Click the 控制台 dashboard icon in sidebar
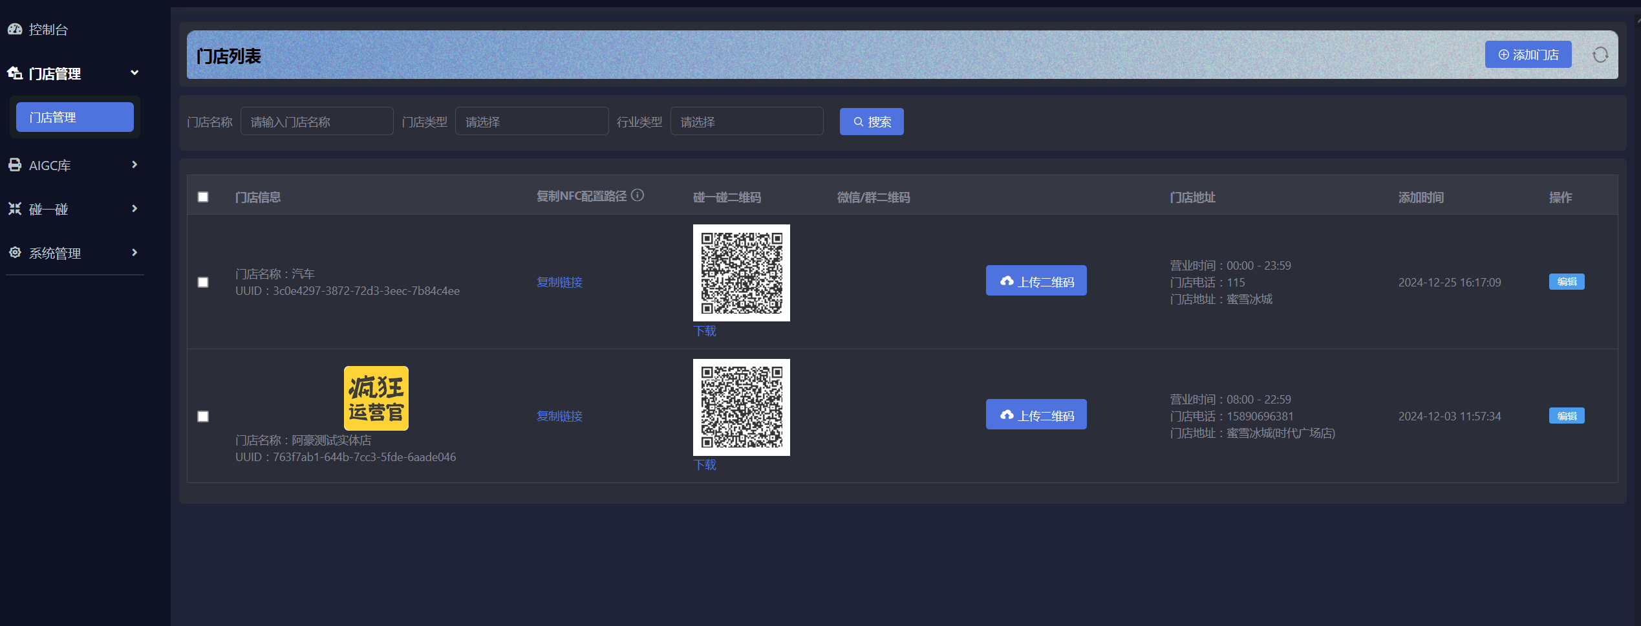Image resolution: width=1641 pixels, height=626 pixels. coord(15,29)
